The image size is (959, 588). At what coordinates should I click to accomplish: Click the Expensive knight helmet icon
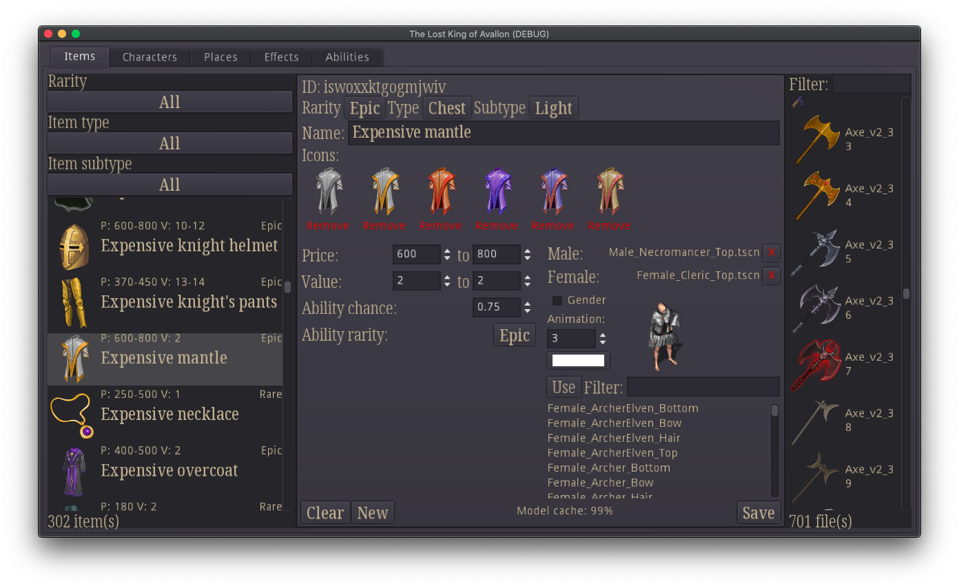(x=74, y=246)
